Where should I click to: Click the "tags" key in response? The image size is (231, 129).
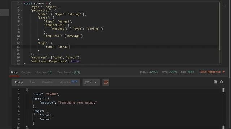tap(38, 111)
